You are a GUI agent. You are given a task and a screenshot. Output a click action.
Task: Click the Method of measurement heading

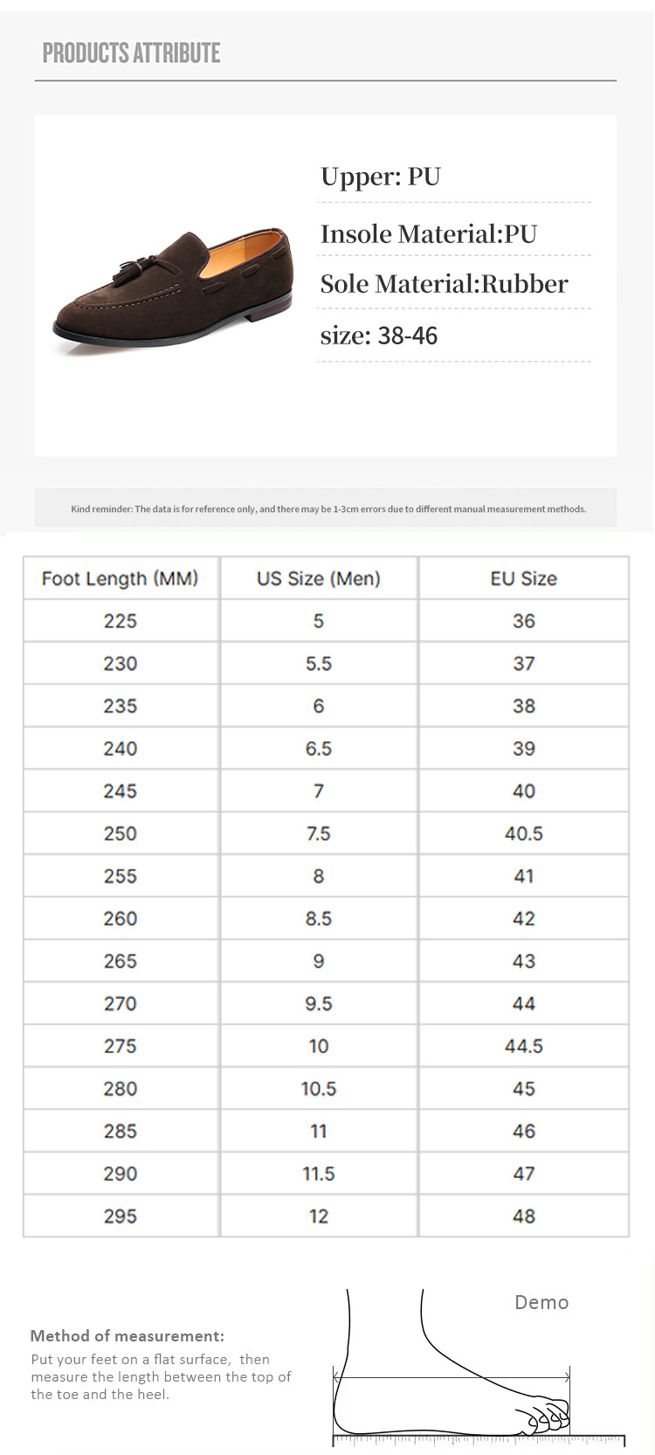coord(128,1335)
